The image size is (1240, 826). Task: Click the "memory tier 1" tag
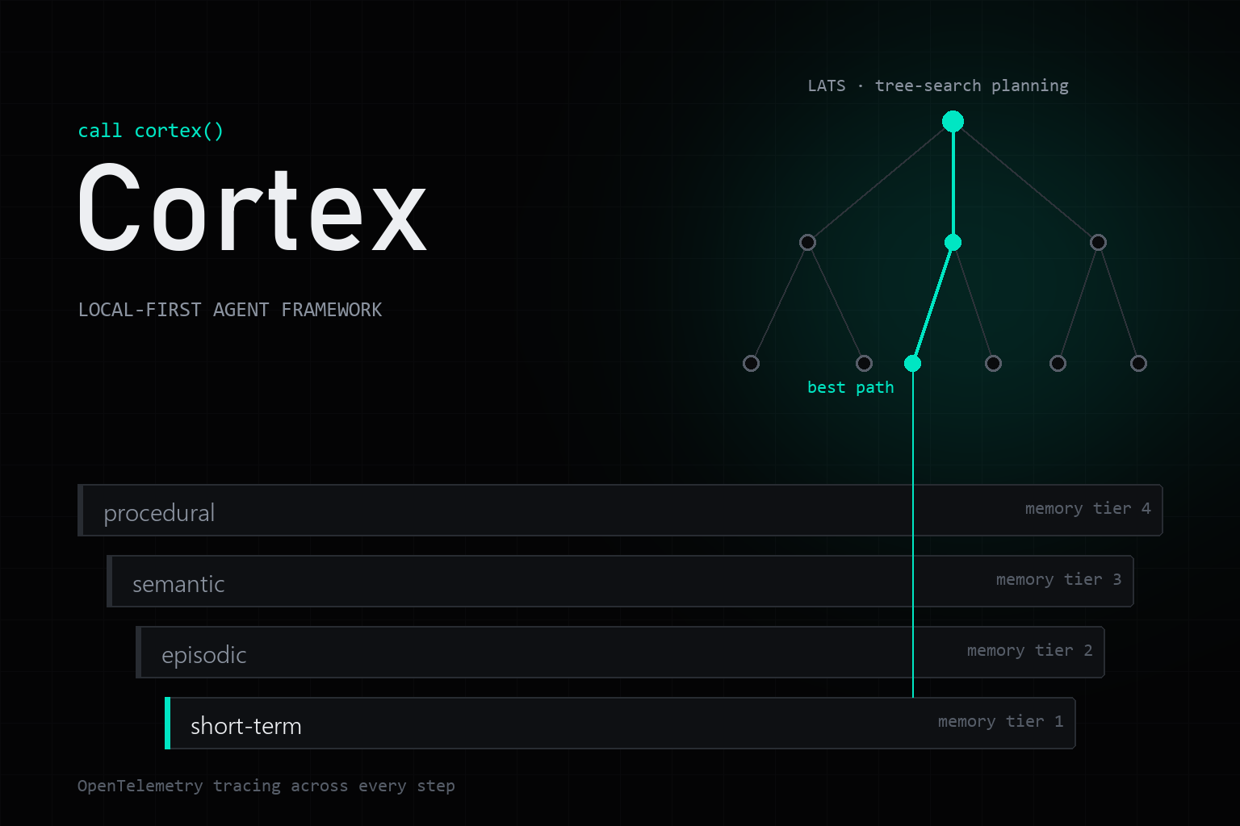pyautogui.click(x=1000, y=721)
